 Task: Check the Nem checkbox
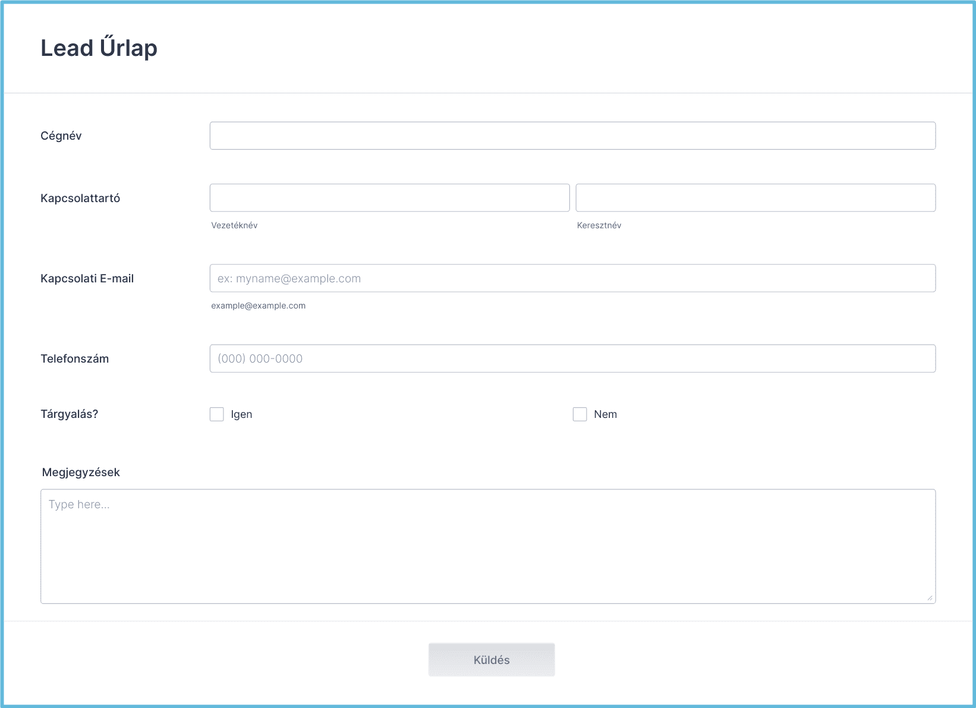coord(580,414)
